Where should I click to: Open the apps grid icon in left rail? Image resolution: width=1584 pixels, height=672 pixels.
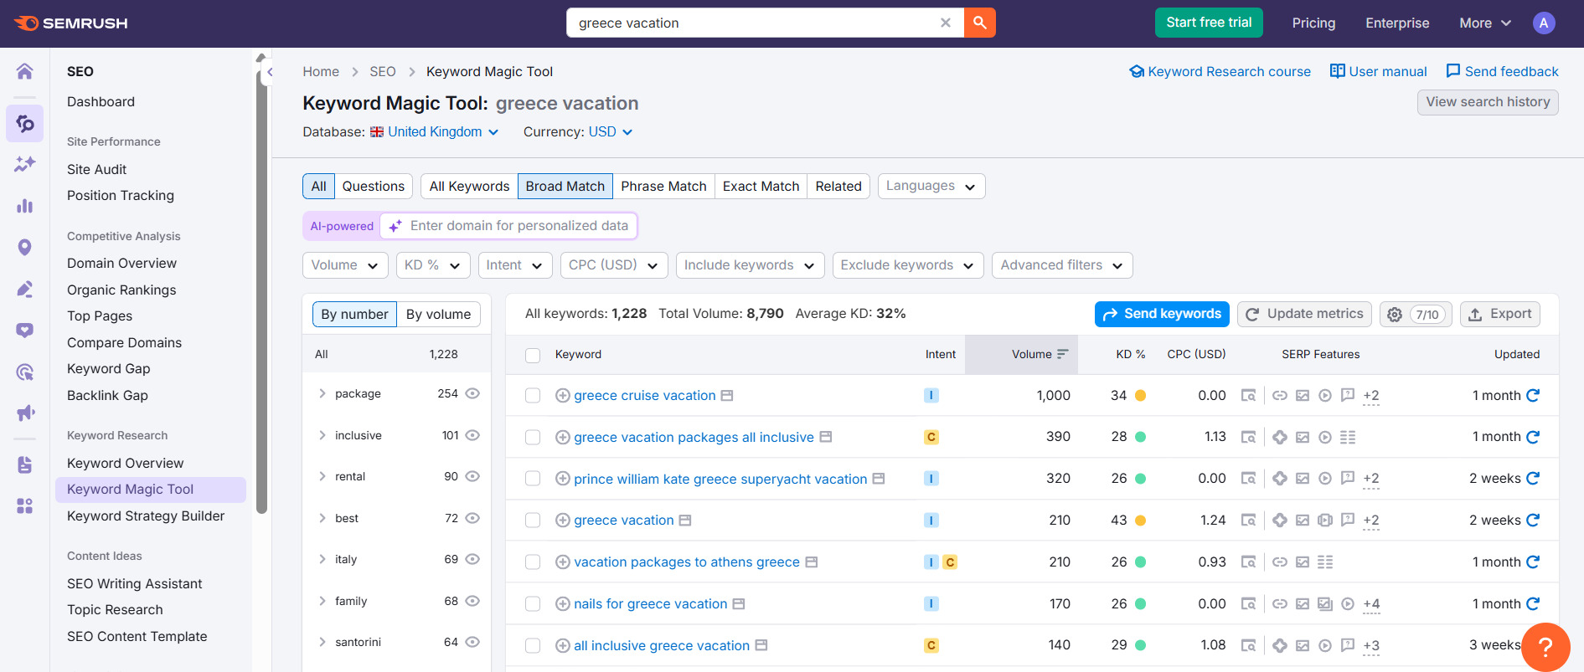tap(25, 505)
